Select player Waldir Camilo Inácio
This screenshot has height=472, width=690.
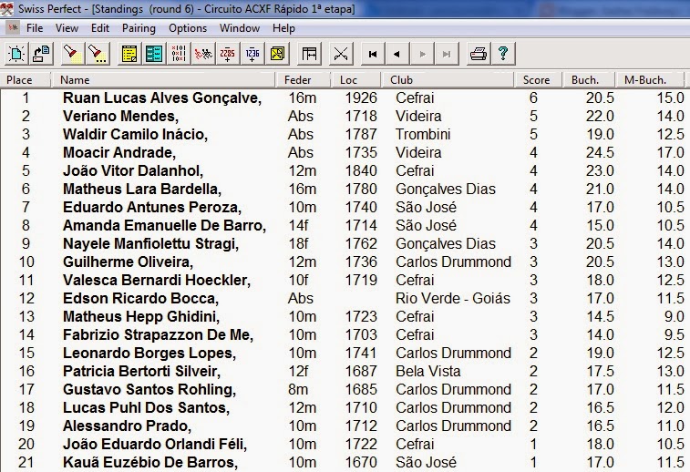pos(135,134)
